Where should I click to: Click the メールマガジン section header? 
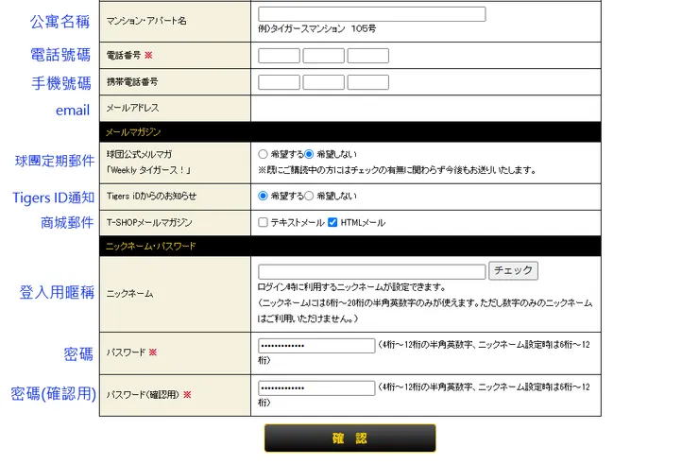pos(349,132)
